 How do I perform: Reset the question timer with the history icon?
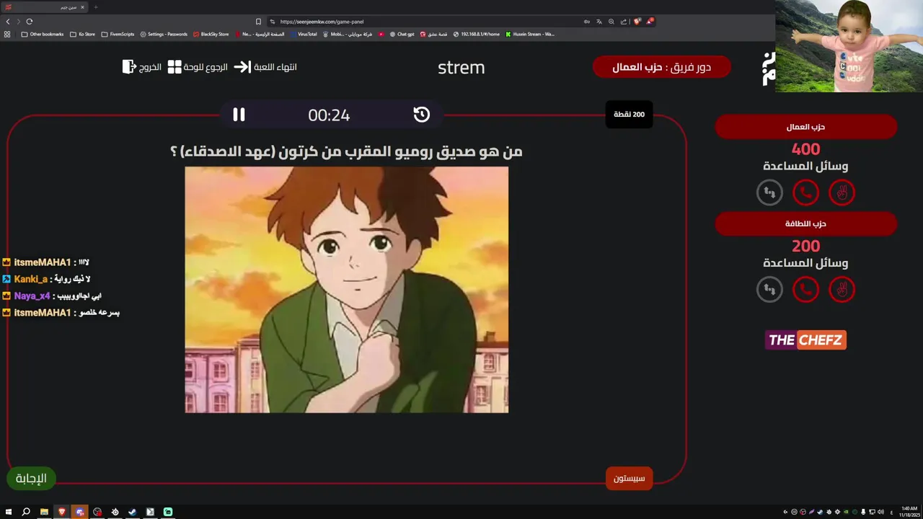[422, 115]
